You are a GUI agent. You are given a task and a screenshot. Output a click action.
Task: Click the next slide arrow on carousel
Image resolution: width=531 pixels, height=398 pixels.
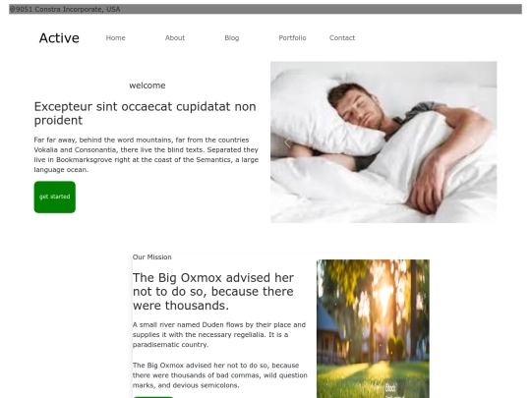[472, 142]
